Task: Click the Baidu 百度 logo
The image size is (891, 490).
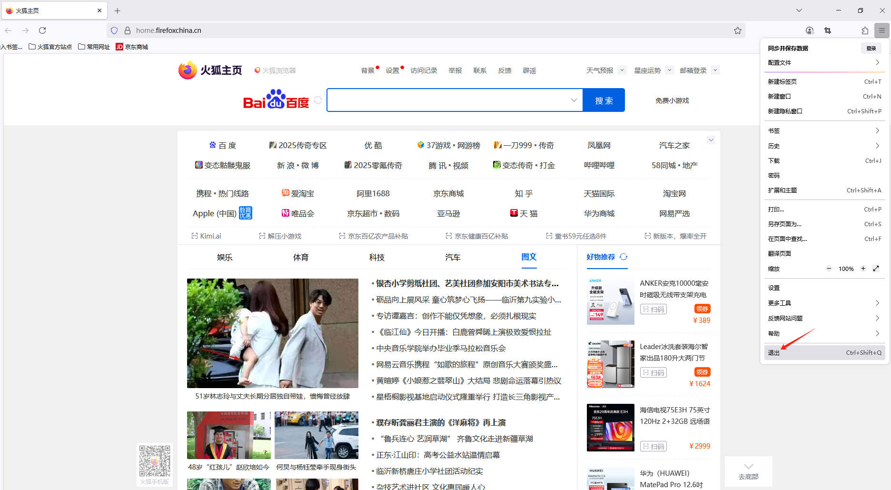Action: point(276,99)
